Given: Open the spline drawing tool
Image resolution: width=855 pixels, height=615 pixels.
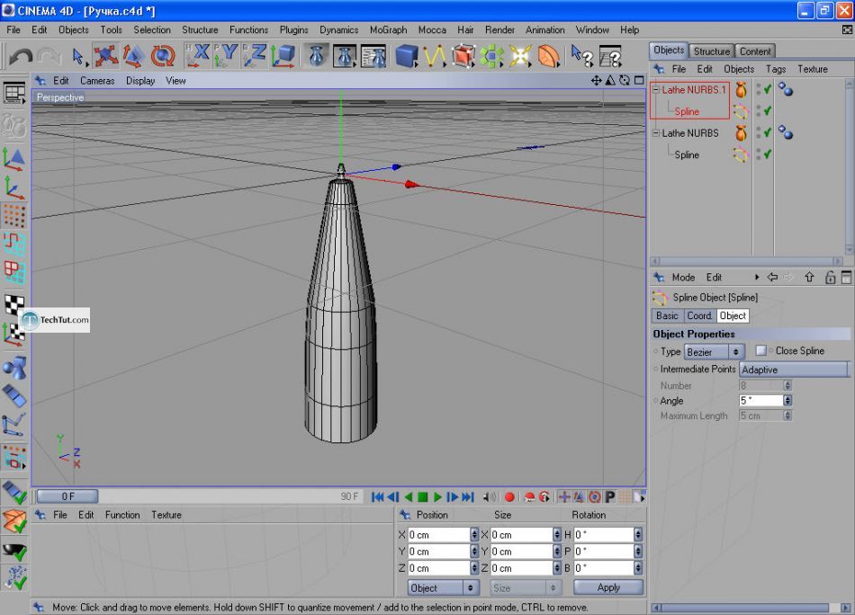Looking at the screenshot, I should [434, 56].
